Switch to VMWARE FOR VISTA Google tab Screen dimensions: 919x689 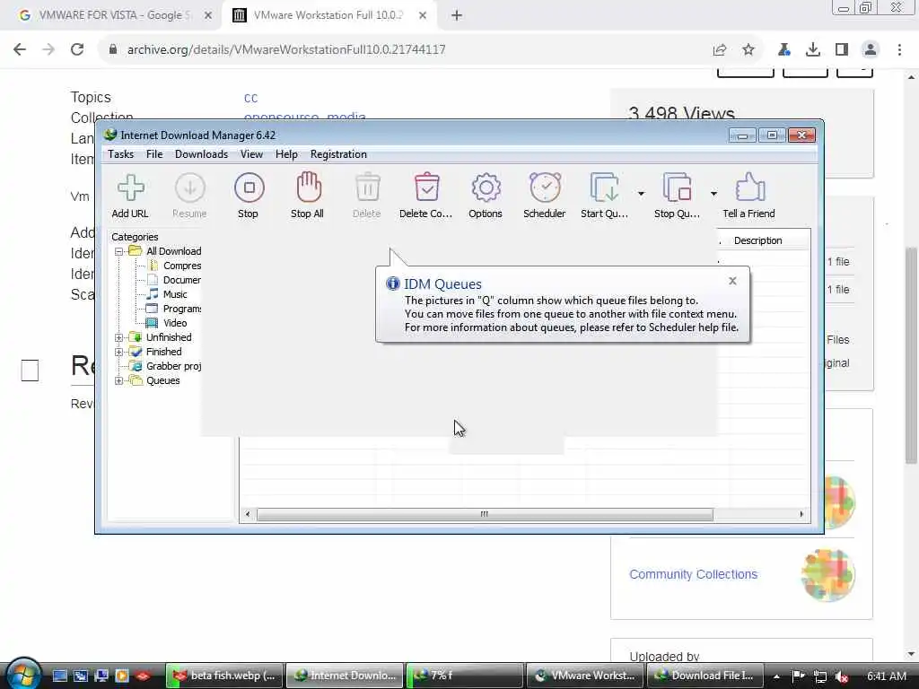point(114,15)
